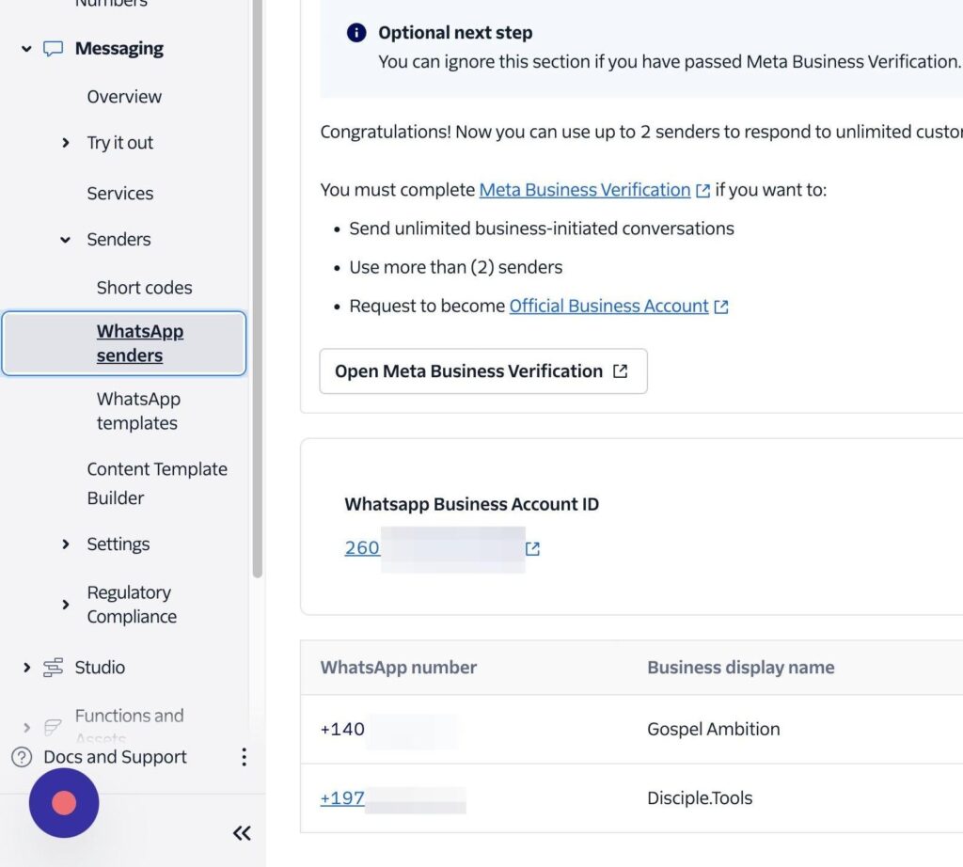Image resolution: width=963 pixels, height=867 pixels.
Task: Click external link icon beside Business Account ID
Action: pyautogui.click(x=533, y=549)
